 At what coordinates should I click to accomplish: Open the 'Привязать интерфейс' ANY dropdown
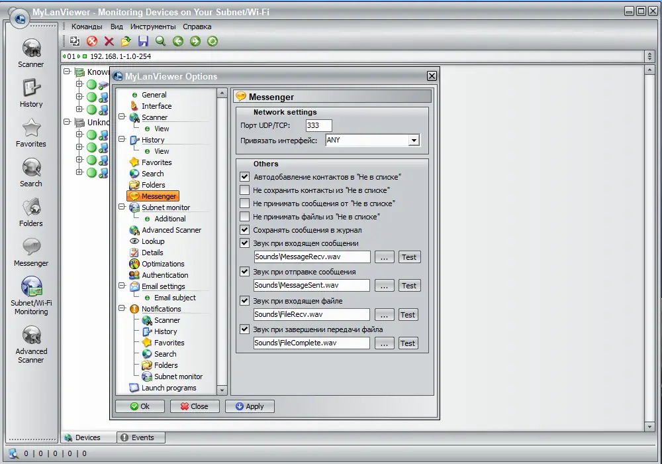[x=414, y=141]
